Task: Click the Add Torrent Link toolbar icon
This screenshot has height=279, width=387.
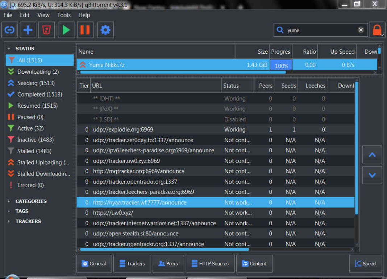Action: tap(10, 30)
